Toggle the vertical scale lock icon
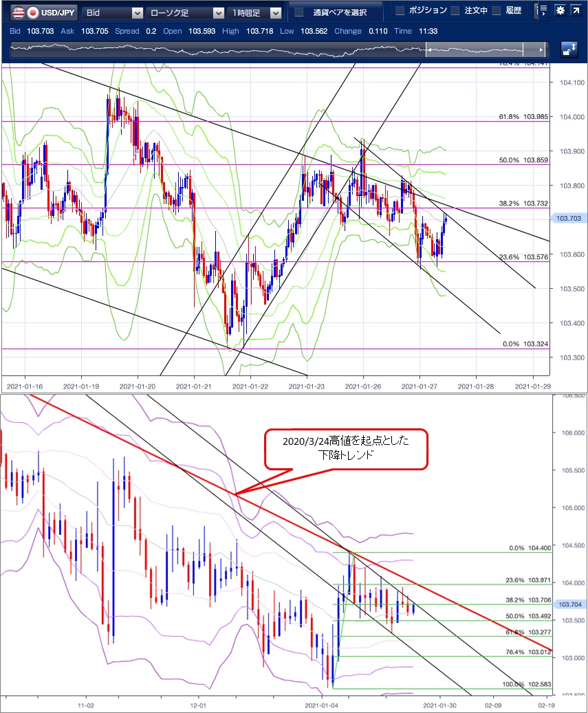This screenshot has height=713, width=588. pos(569,50)
